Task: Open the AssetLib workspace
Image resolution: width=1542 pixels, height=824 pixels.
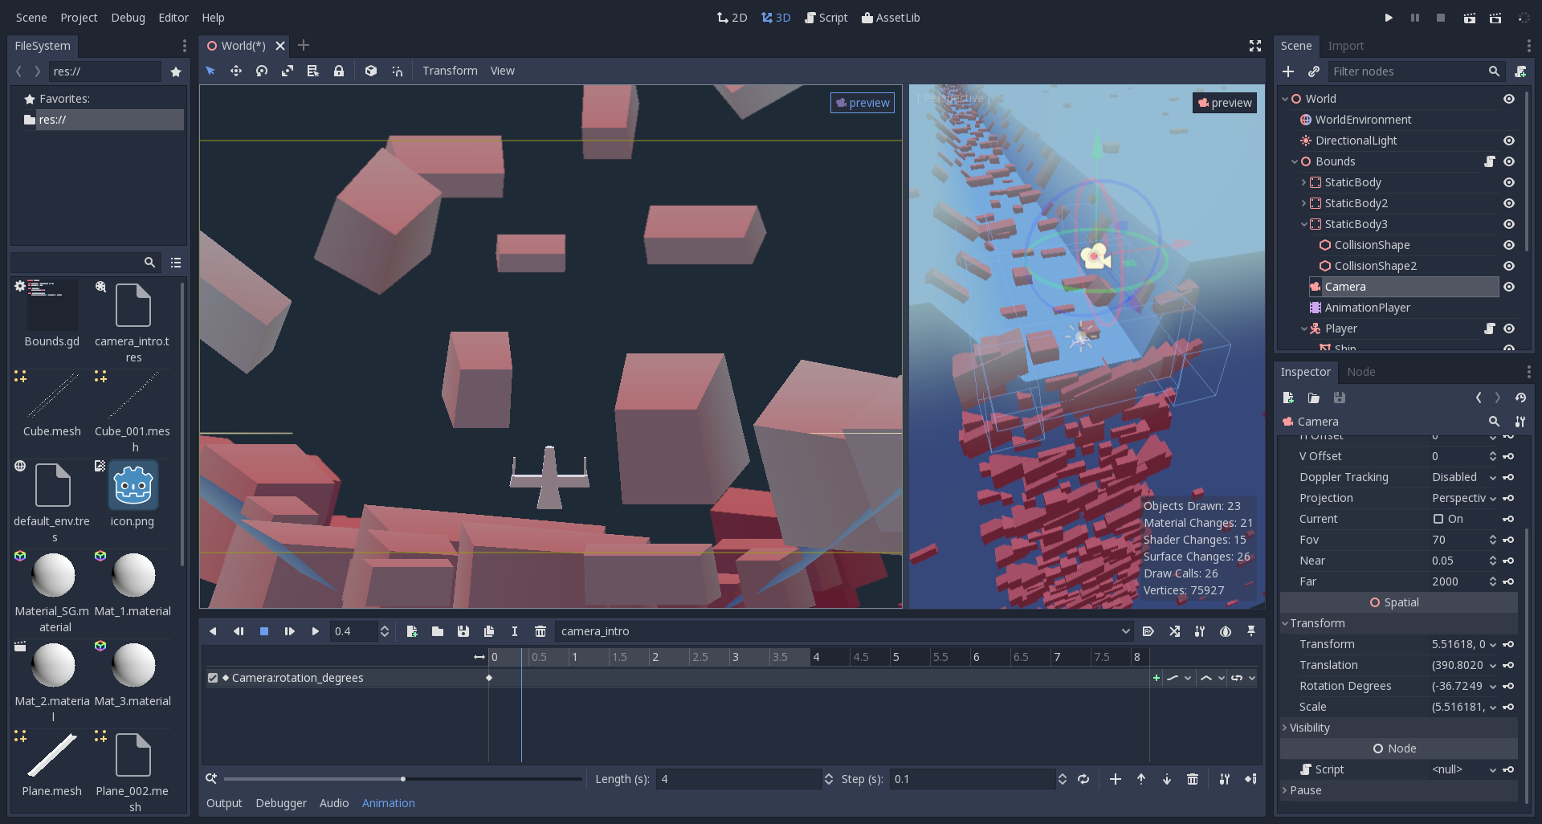Action: (891, 18)
